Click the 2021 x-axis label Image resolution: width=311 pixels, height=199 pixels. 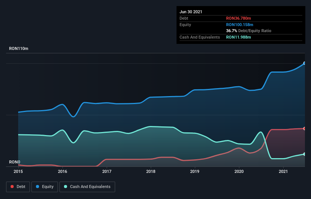coord(283,171)
